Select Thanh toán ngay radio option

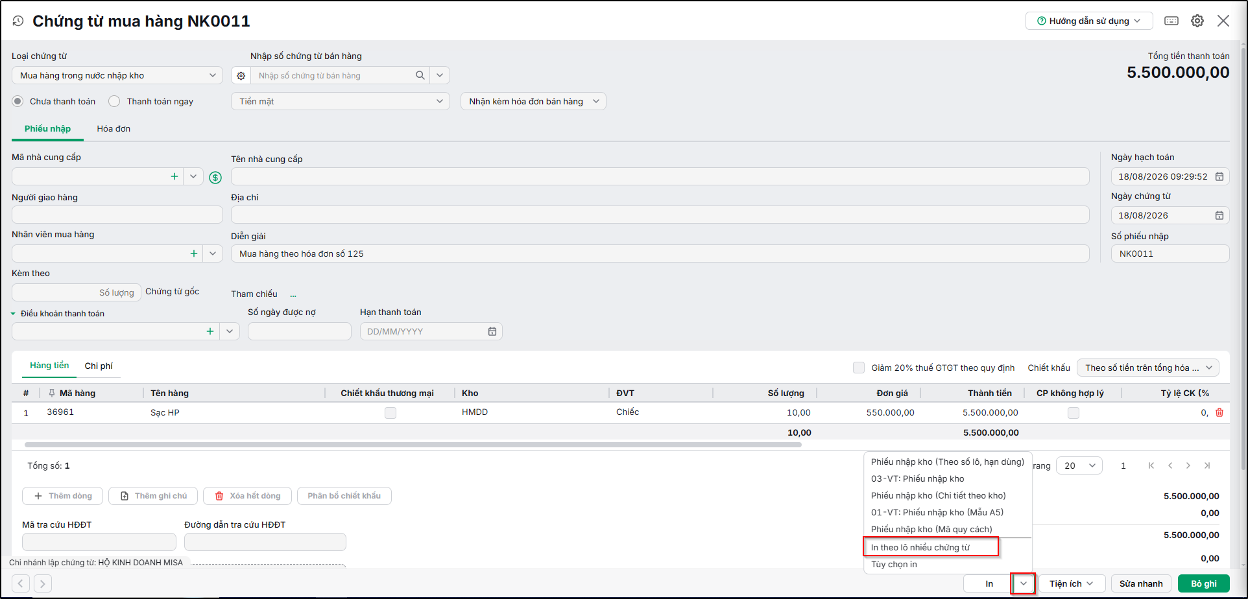[115, 101]
